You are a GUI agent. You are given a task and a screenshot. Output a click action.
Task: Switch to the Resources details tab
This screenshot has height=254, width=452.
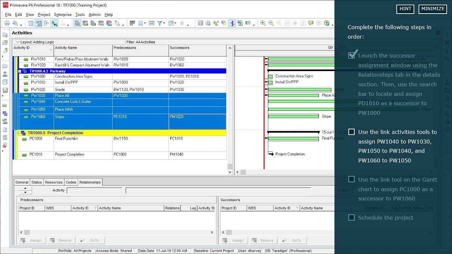[54, 182]
